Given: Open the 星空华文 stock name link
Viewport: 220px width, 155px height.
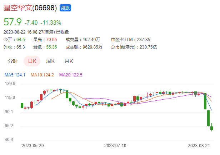Looking at the screenshot, I should coord(18,8).
